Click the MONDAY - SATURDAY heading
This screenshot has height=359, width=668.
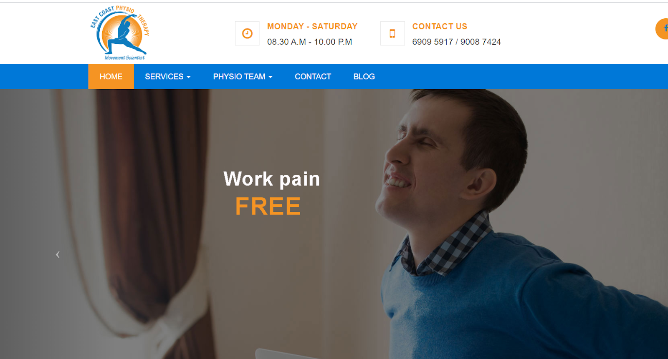(312, 26)
